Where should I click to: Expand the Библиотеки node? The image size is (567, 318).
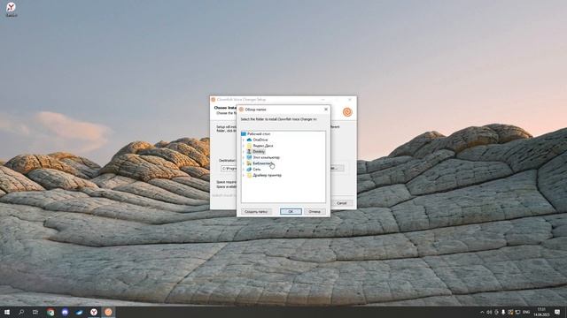[x=244, y=163]
